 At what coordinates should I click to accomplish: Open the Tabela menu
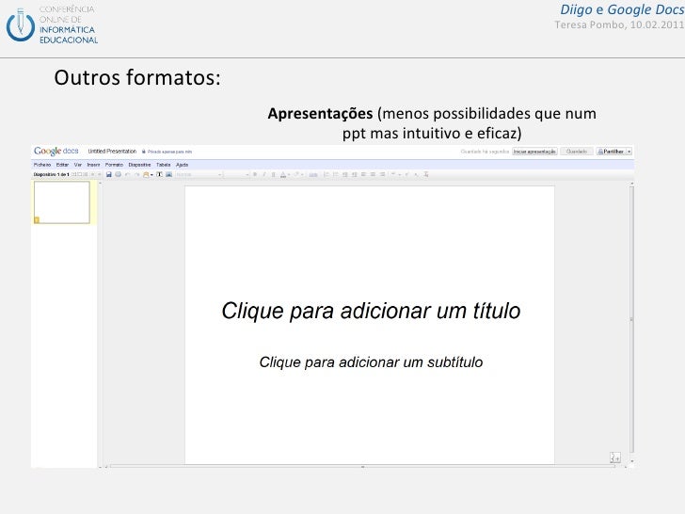tap(164, 165)
